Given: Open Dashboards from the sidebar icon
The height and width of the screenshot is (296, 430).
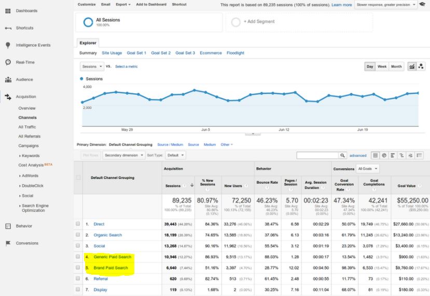Looking at the screenshot, I should [x=8, y=11].
